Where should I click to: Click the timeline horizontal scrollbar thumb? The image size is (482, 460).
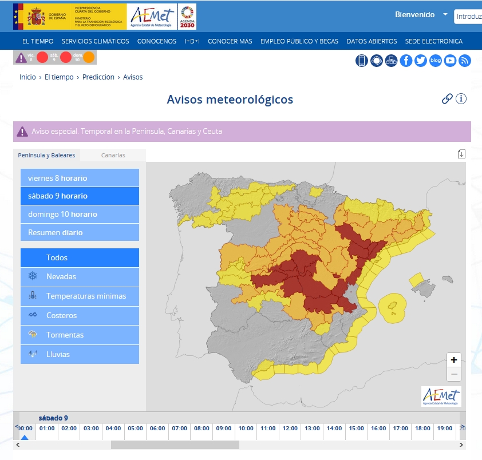tap(175, 445)
